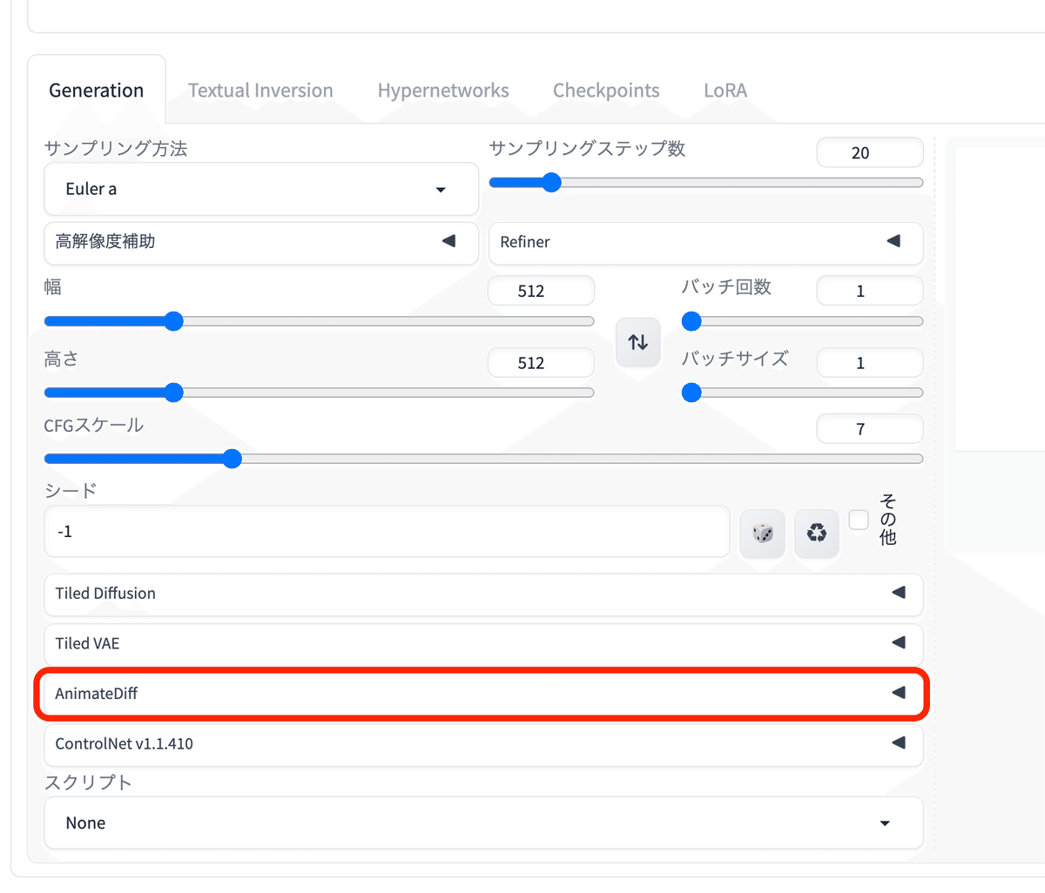Expand the Tiled VAE panel
This screenshot has width=1045, height=893.
coord(483,644)
